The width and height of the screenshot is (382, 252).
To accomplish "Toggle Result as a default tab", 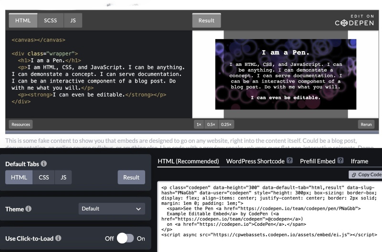I will 131,177.
